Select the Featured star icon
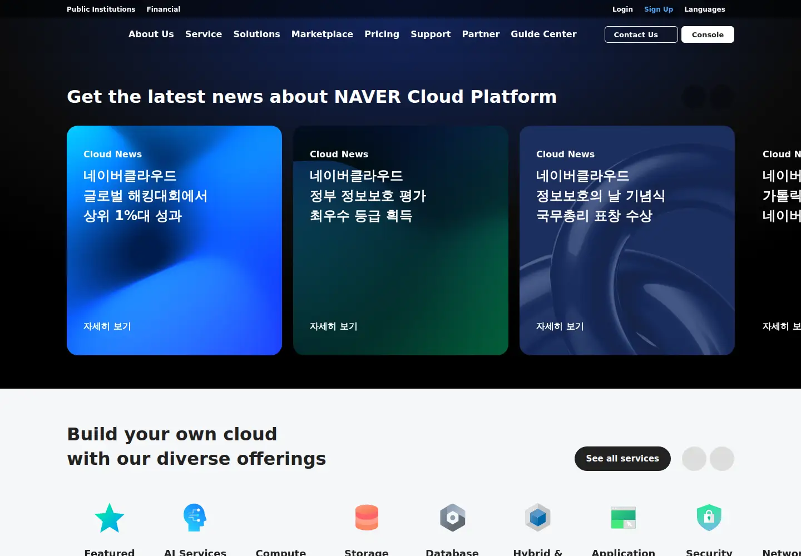Image resolution: width=801 pixels, height=556 pixels. 110,518
